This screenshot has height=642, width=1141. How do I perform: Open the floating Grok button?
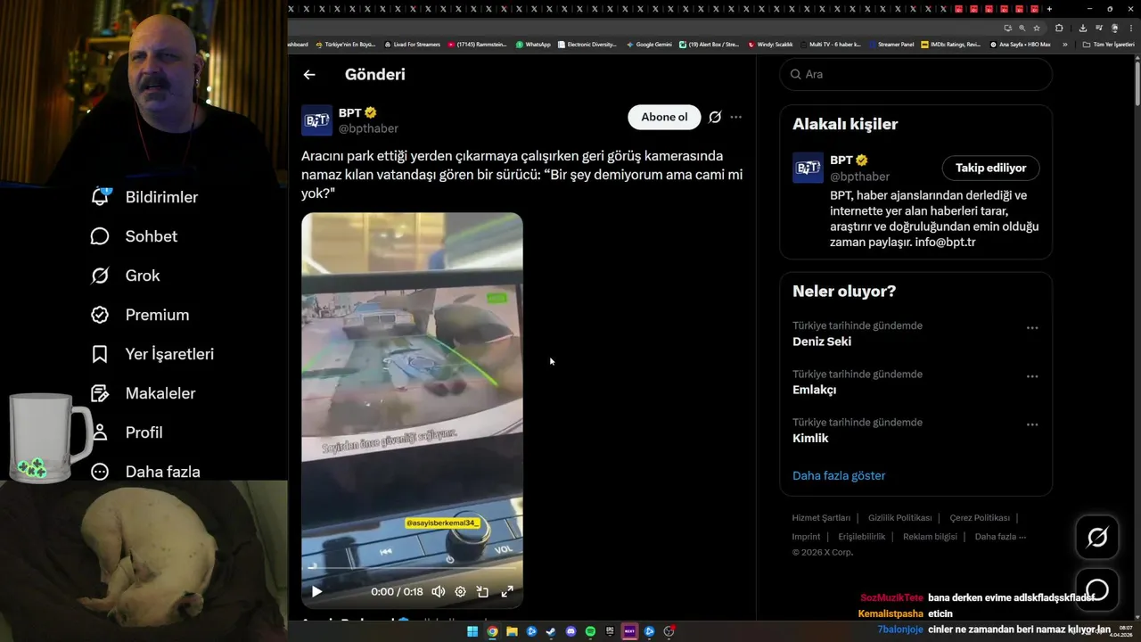tap(1097, 537)
